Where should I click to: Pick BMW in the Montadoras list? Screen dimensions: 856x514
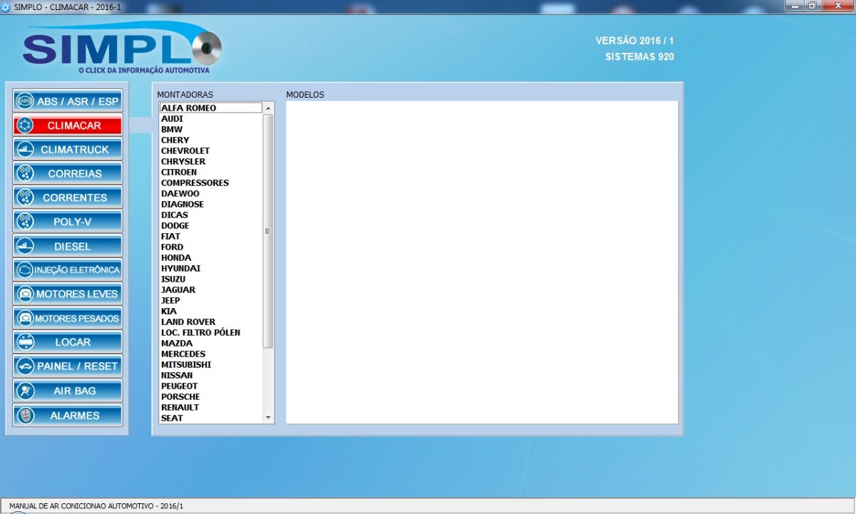click(210, 129)
